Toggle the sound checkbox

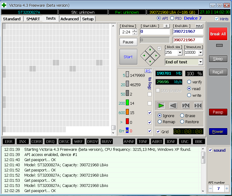pyautogui.click(x=210, y=150)
